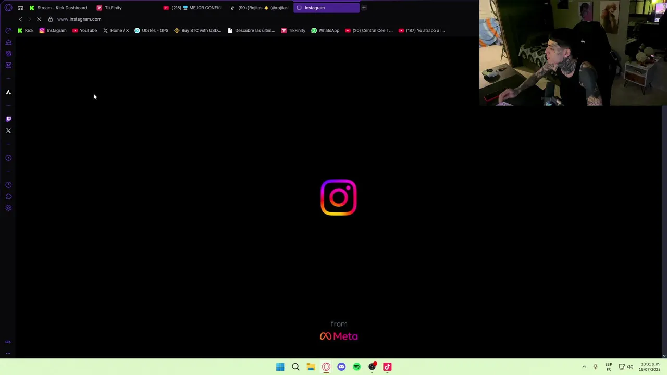Open GX Mods icon in sidebar
Screen dimensions: 667x375
[x=8, y=54]
